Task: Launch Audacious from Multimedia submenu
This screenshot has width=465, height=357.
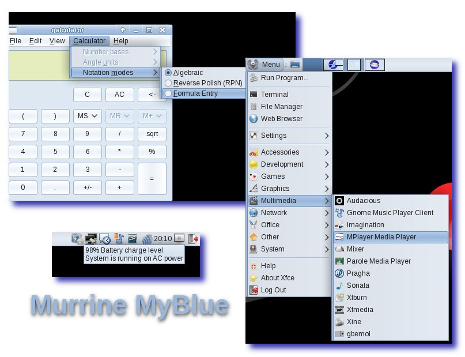Action: [391, 201]
